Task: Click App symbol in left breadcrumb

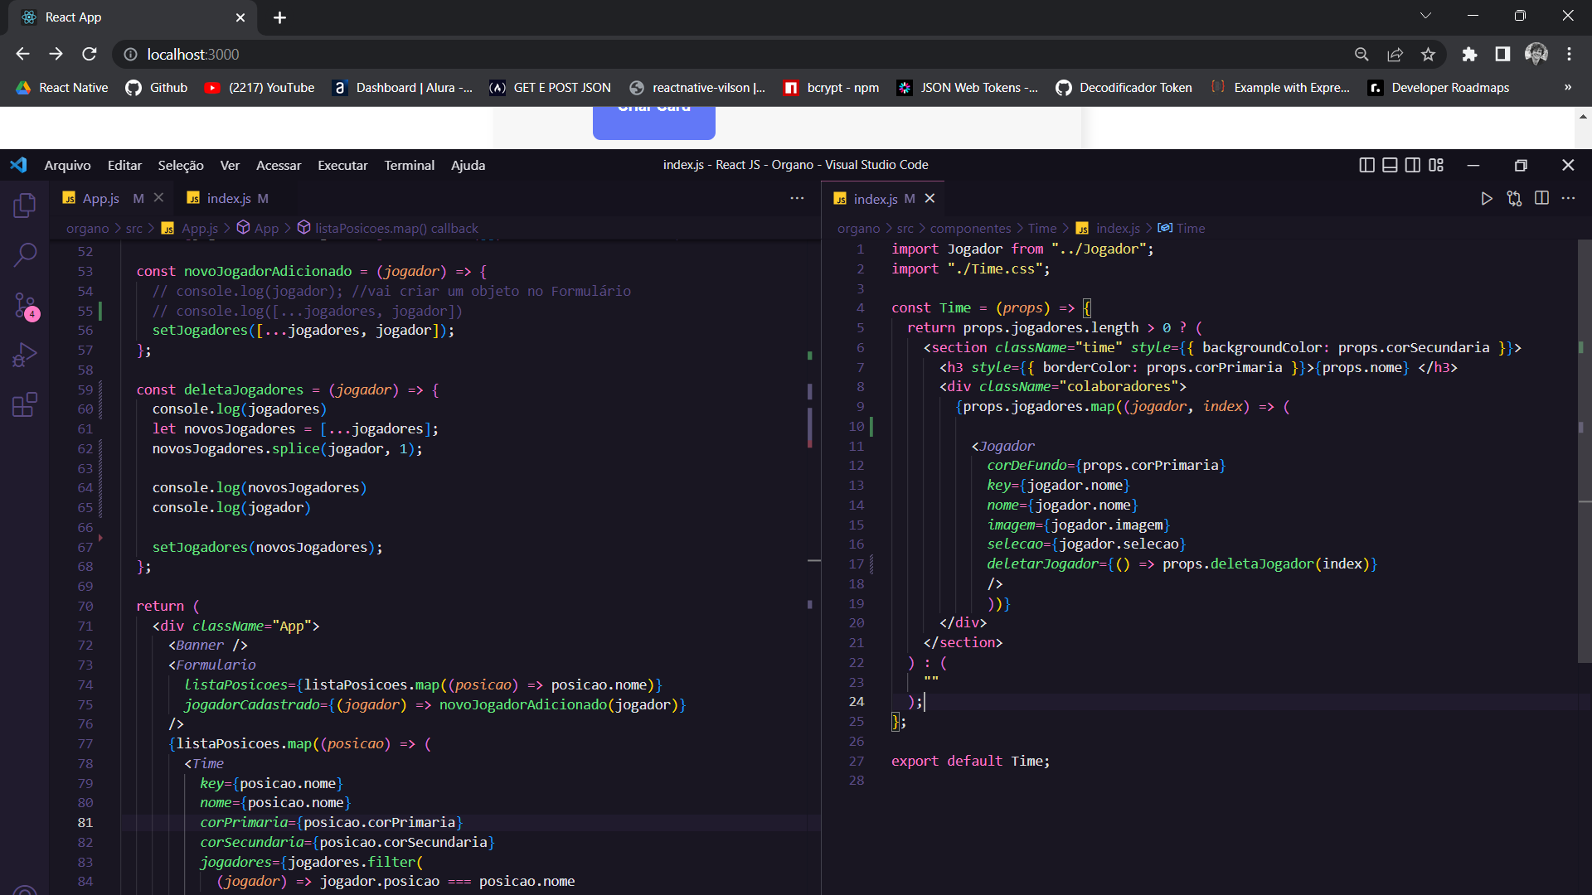Action: [x=266, y=228]
